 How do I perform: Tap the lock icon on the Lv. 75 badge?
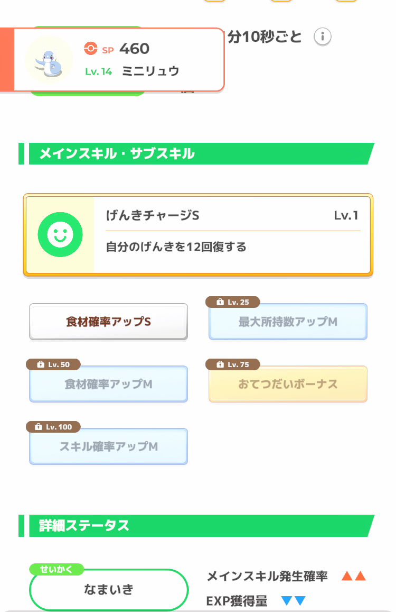[220, 364]
